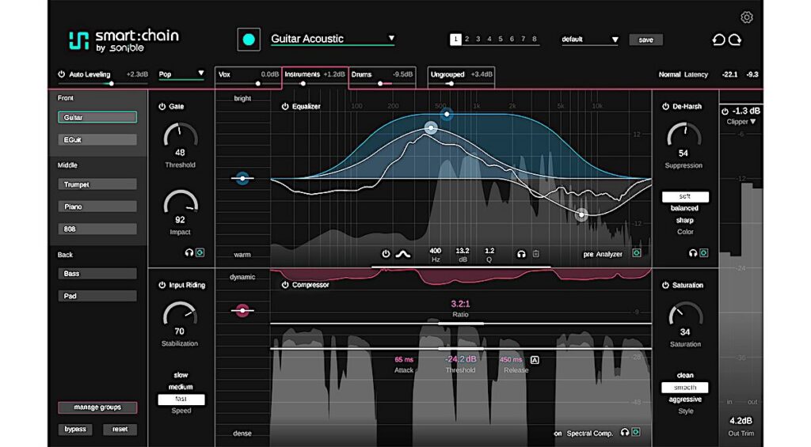Select the white EQ node near 400 Hz
The height and width of the screenshot is (447, 811).
[431, 127]
